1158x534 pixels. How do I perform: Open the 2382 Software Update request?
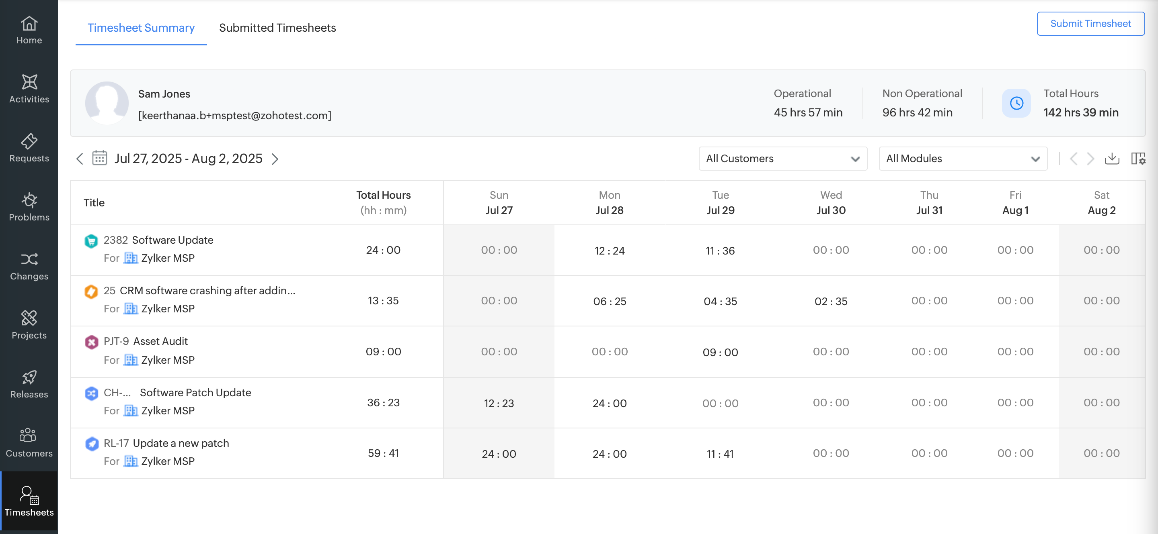(x=172, y=240)
